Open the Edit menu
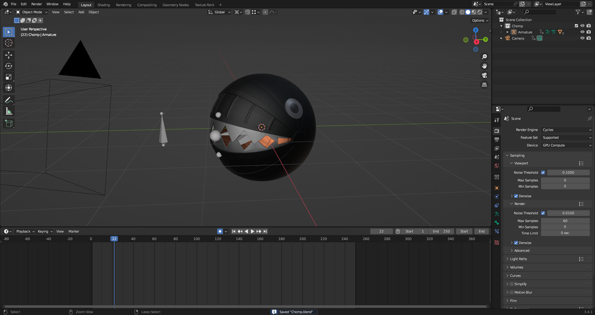This screenshot has width=595, height=315. coord(24,4)
